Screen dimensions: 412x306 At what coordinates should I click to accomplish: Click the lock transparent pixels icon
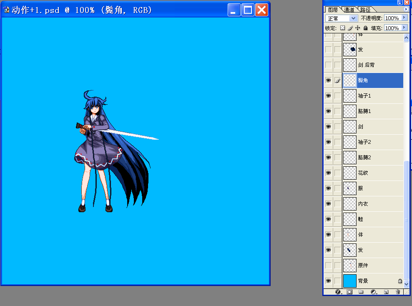[342, 28]
